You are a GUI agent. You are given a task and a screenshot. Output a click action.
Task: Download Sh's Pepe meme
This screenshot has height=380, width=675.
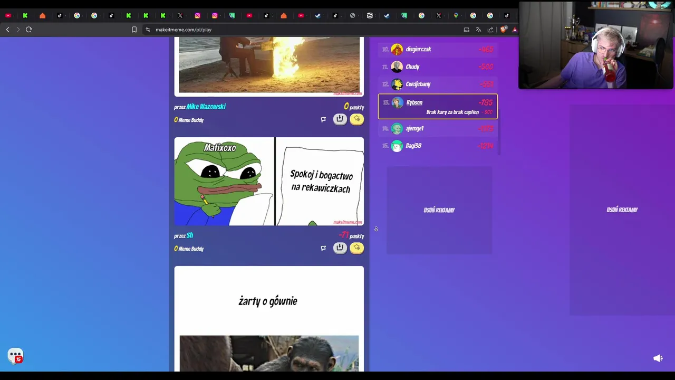point(340,248)
